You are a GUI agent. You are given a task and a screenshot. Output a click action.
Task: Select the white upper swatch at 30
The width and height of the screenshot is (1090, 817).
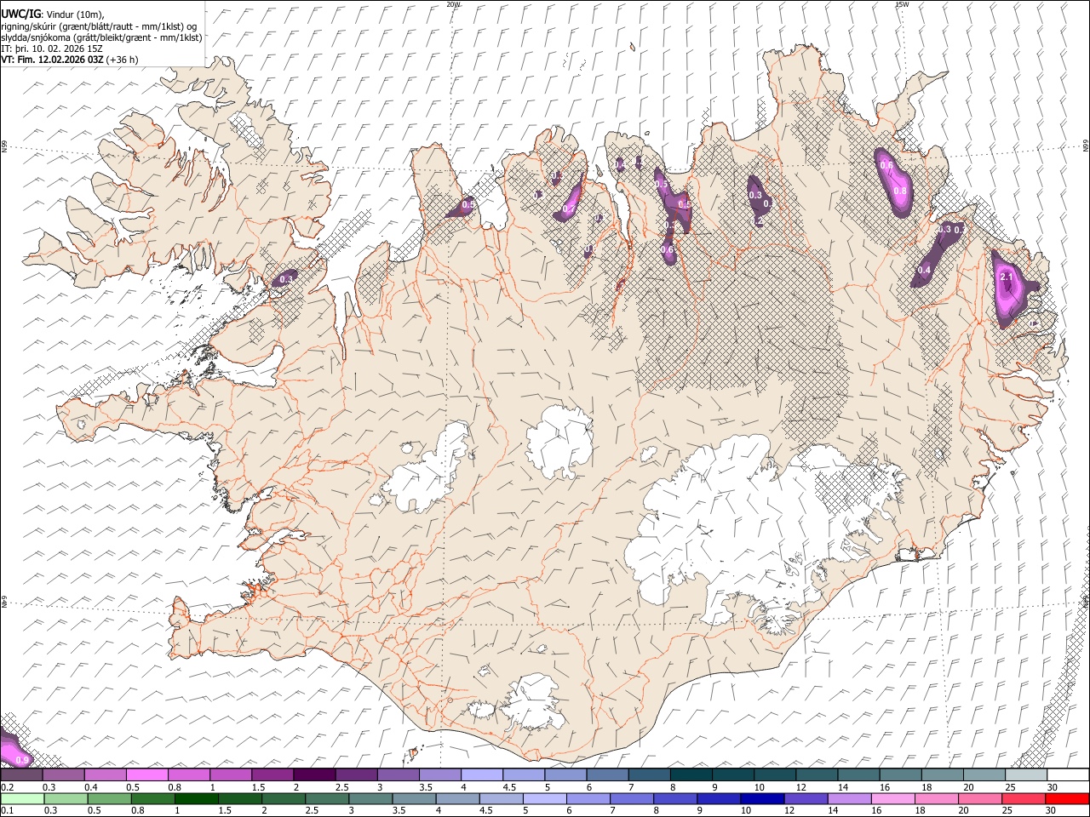pyautogui.click(x=1068, y=775)
